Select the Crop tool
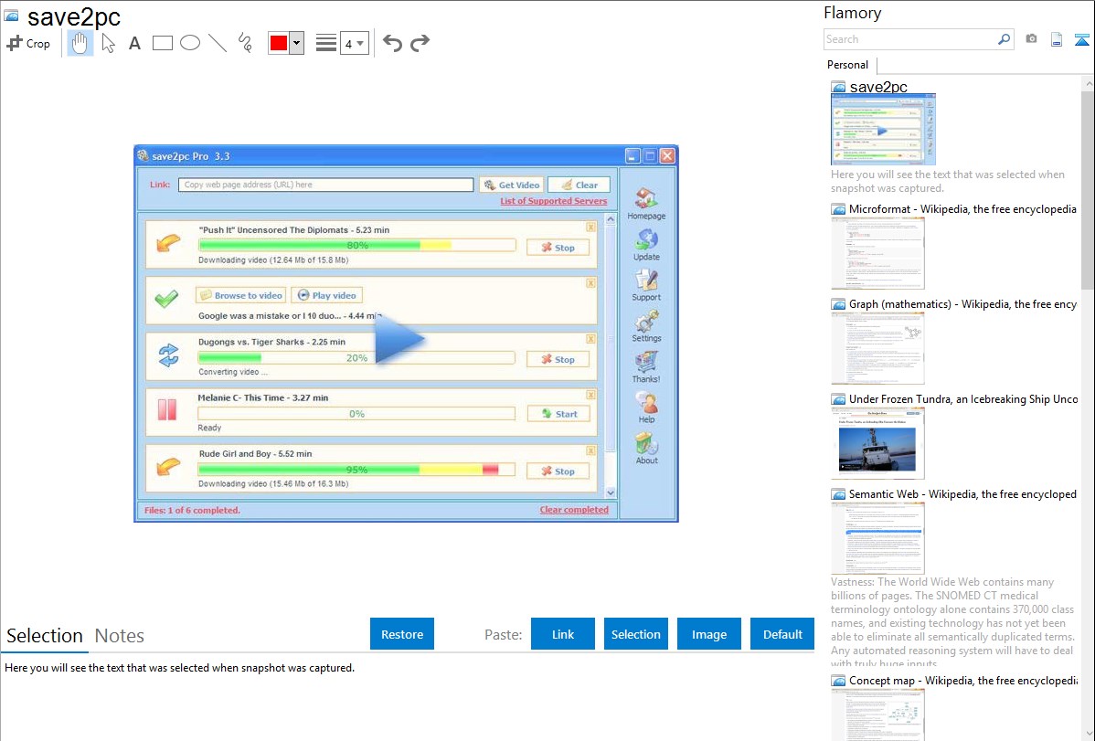 click(28, 43)
